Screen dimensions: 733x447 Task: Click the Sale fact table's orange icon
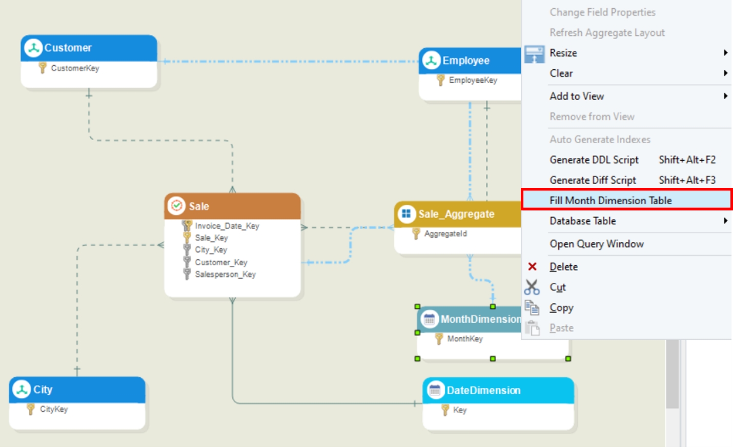point(176,206)
